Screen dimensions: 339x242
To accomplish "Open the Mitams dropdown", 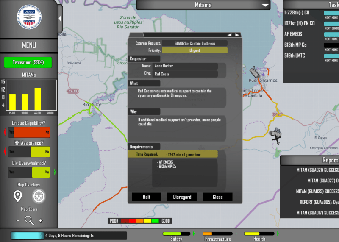I will coord(265,5).
